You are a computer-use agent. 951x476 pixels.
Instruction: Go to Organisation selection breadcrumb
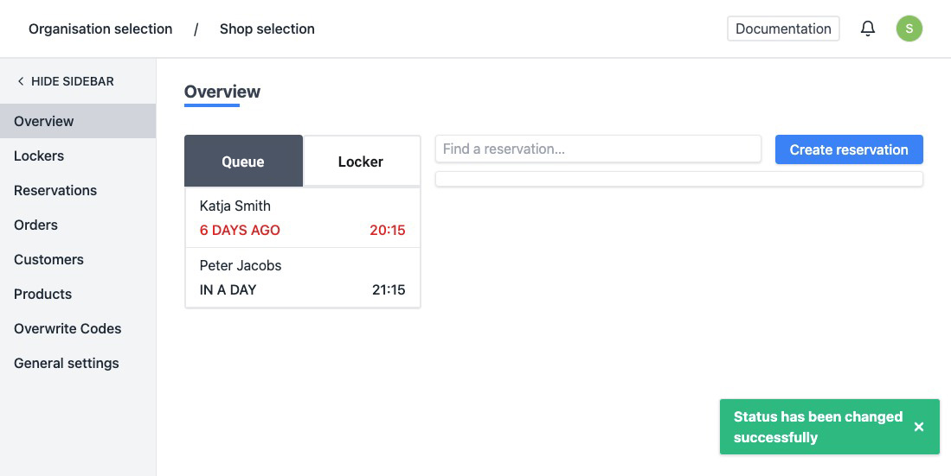coord(100,29)
